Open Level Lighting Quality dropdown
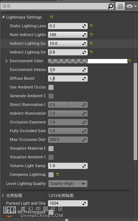 point(68,183)
